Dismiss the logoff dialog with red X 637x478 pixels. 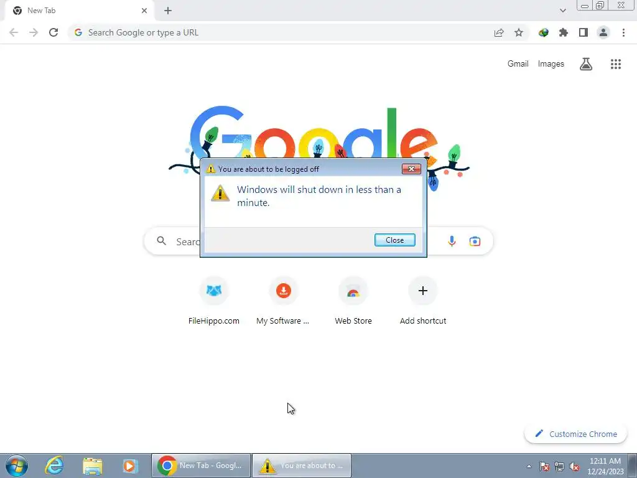(411, 169)
